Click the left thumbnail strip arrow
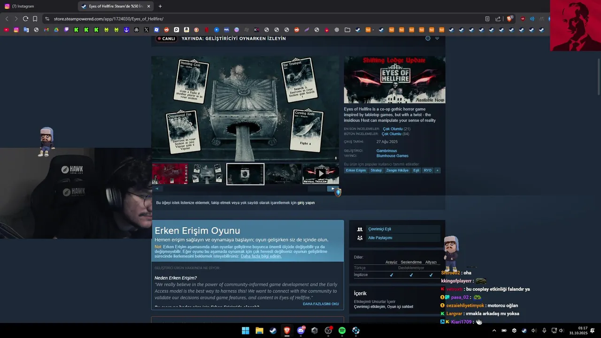 [157, 189]
